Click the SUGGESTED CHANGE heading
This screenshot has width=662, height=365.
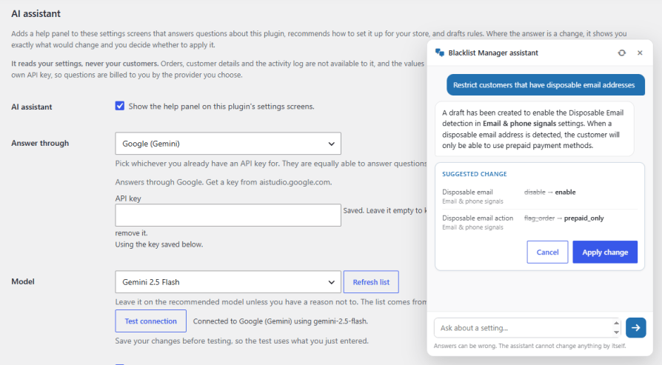[475, 174]
